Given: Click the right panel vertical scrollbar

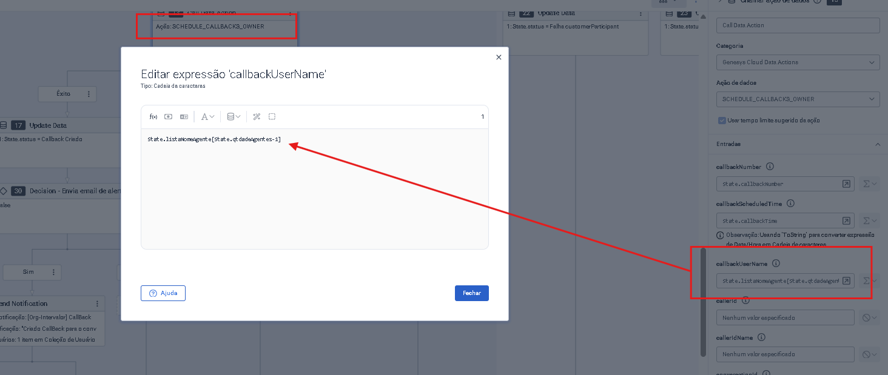Looking at the screenshot, I should tap(704, 302).
